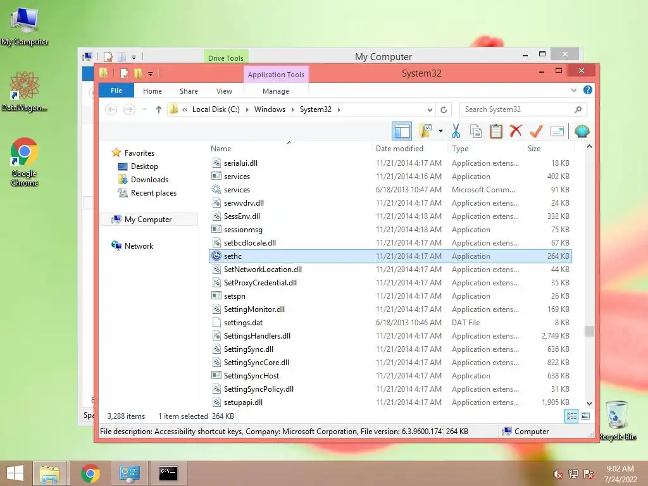Click the New folder icon in System32 title bar

pos(138,73)
